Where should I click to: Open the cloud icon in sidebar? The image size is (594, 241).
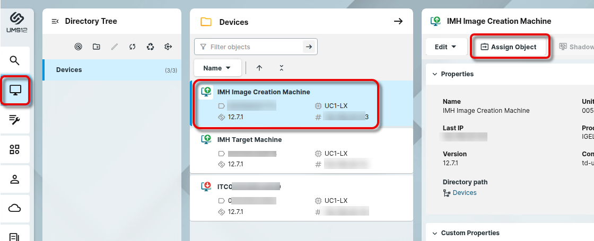point(15,208)
